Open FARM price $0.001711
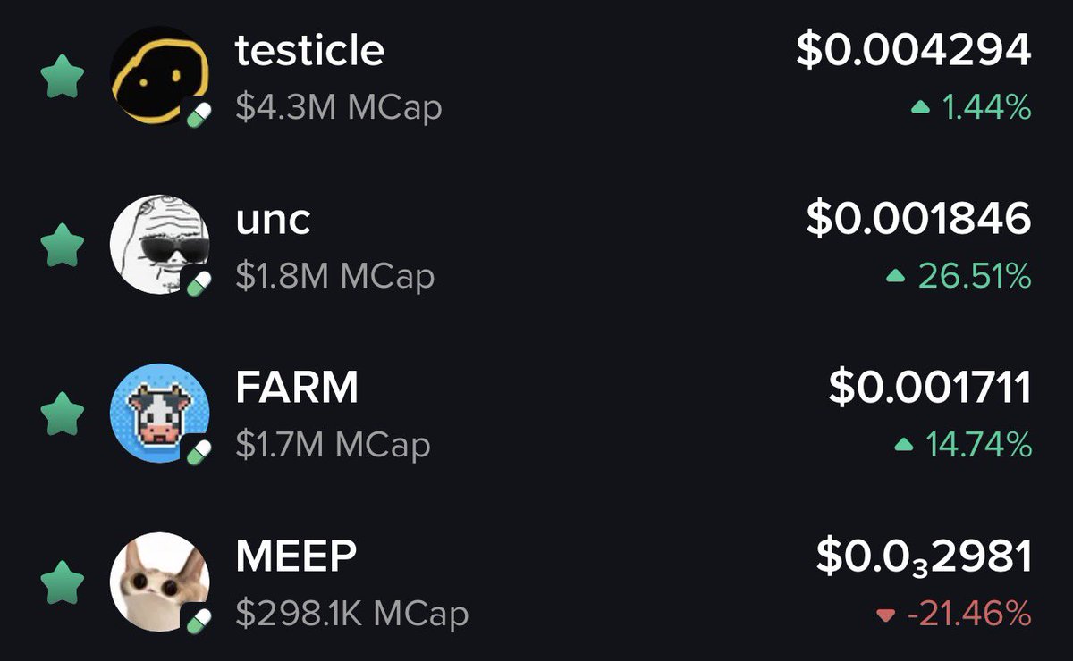Image resolution: width=1073 pixels, height=661 pixels. [x=930, y=388]
